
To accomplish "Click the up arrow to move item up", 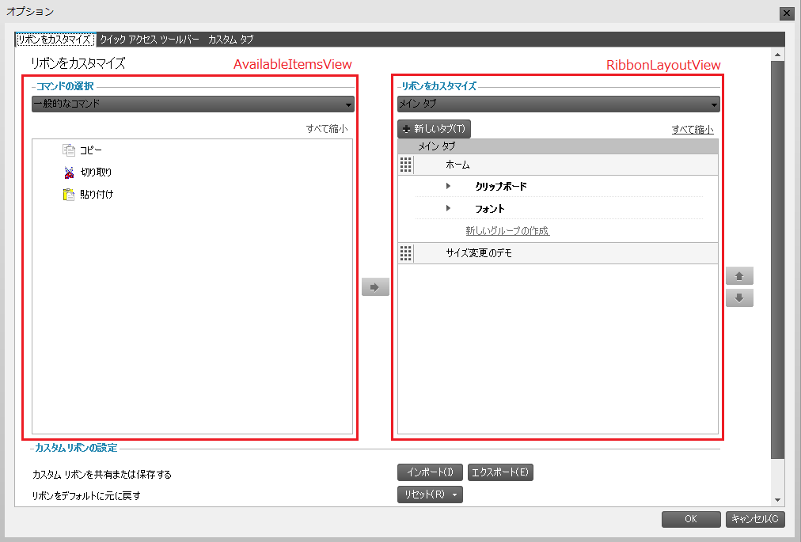I will (x=738, y=275).
